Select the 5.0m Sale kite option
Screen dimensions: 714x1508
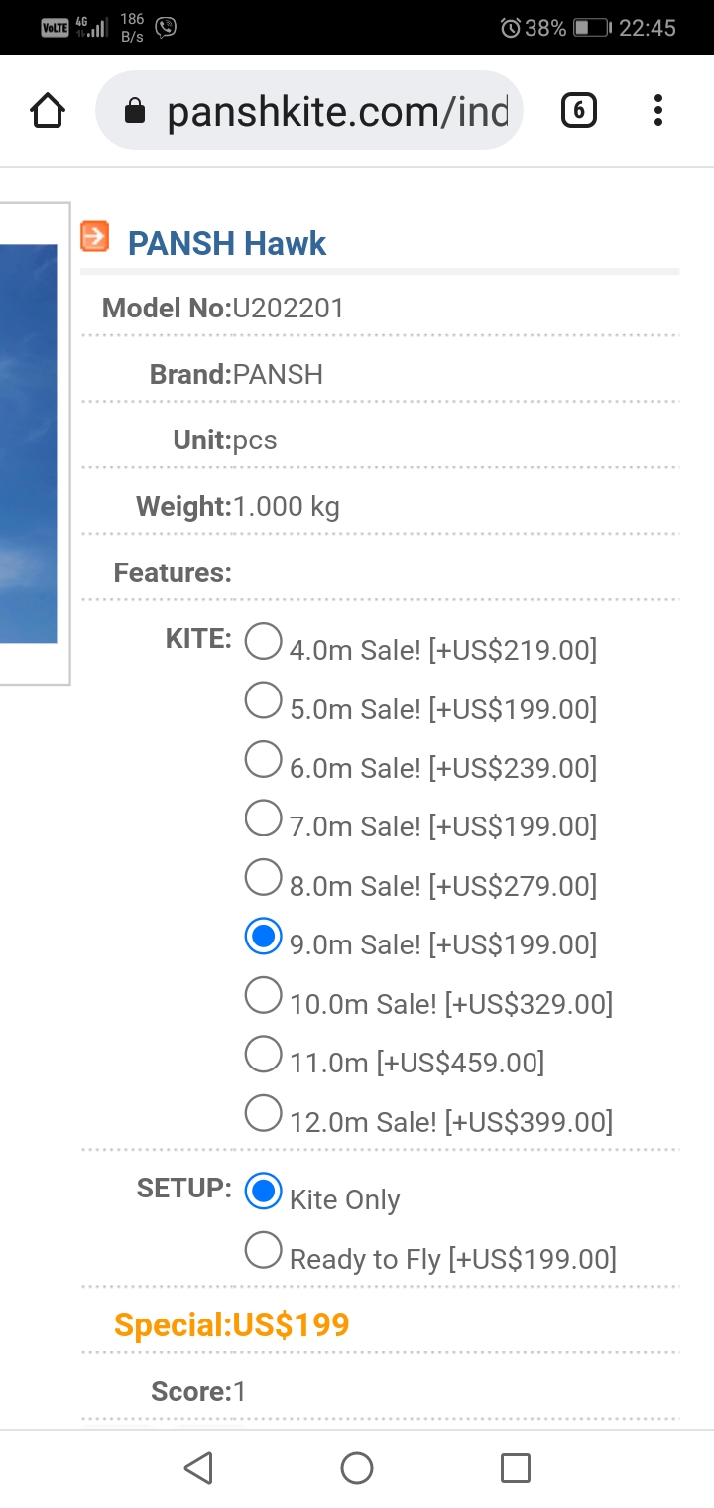click(263, 700)
